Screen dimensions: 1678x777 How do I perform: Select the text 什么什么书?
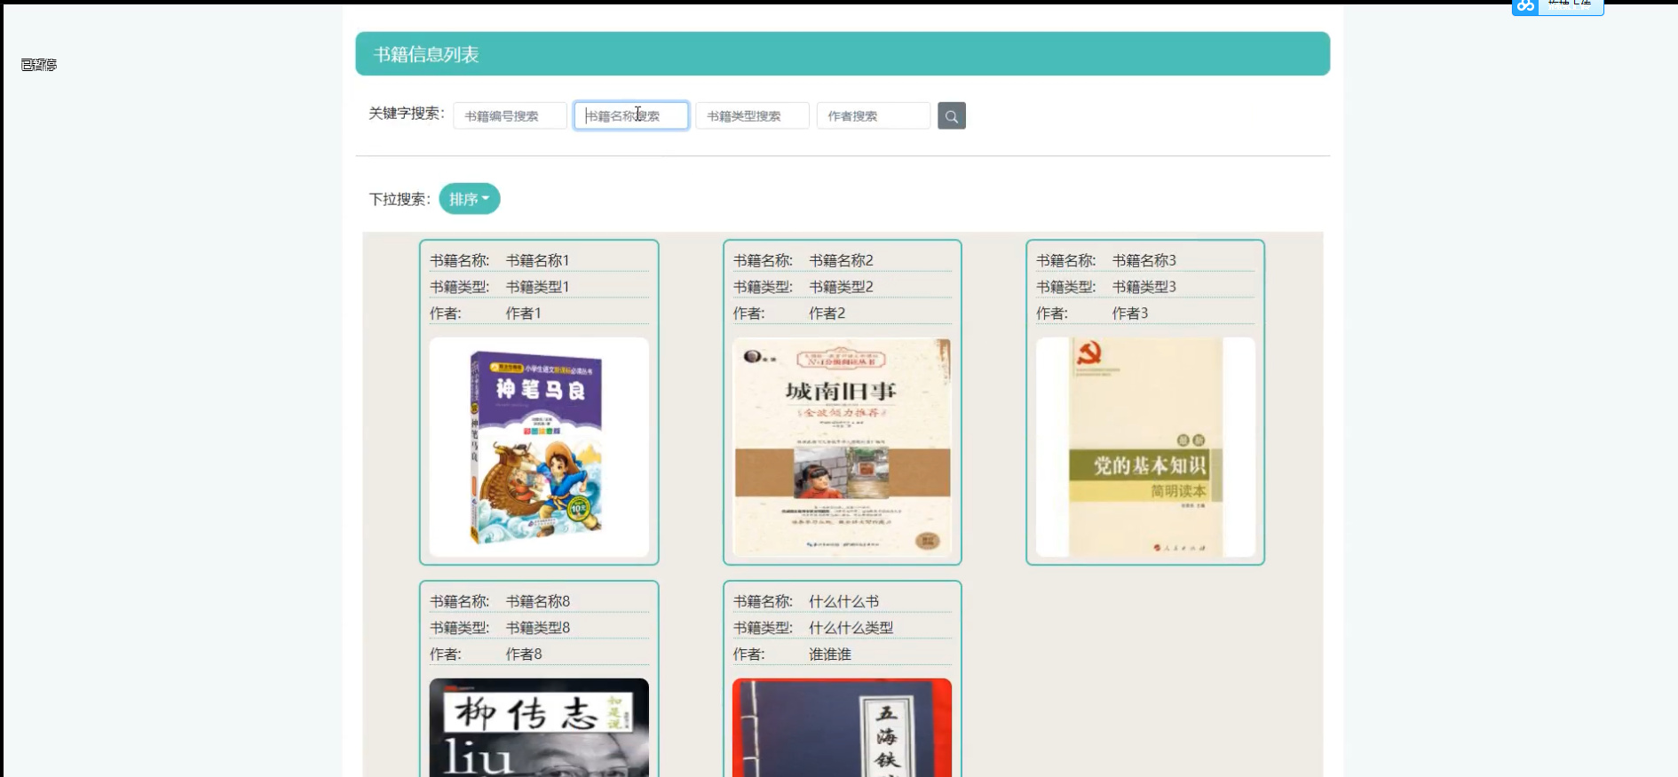(x=843, y=601)
